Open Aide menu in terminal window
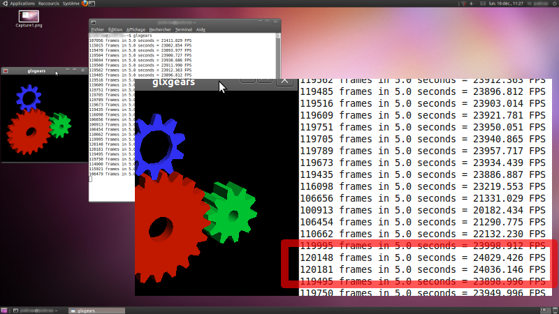Screen dimensions: 559x314 tap(201, 29)
